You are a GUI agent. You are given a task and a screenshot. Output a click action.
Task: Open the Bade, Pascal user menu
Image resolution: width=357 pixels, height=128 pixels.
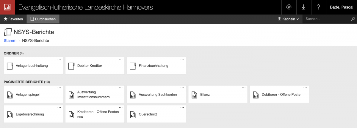341,7
